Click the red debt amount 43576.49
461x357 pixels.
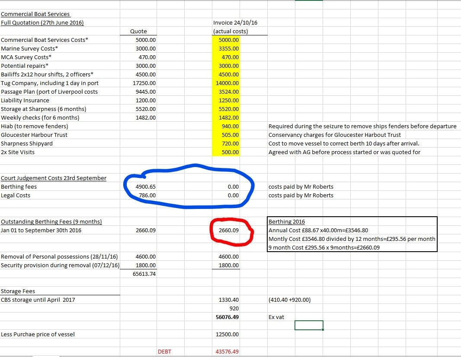pos(227,351)
